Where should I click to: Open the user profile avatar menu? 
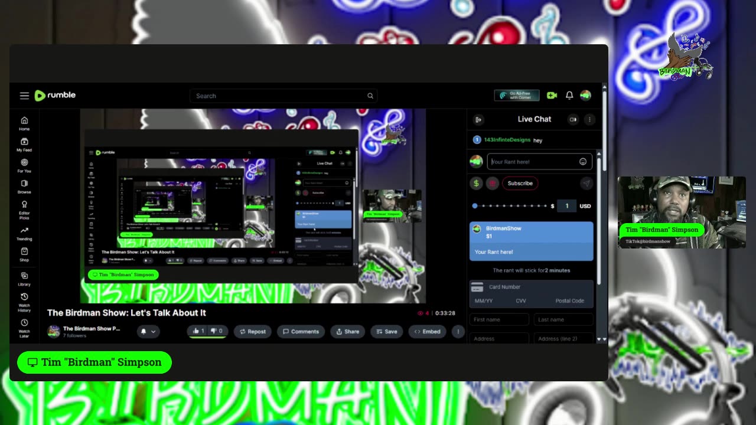pos(585,95)
